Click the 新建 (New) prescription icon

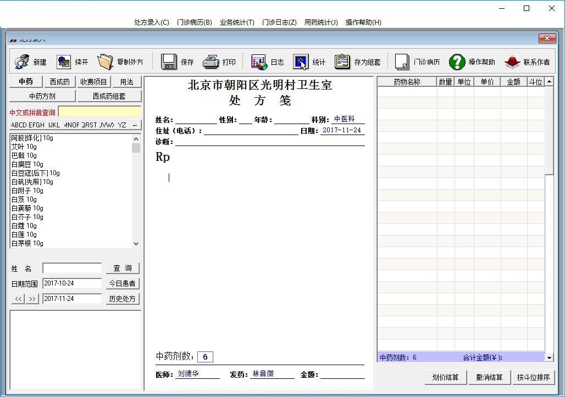[22, 62]
